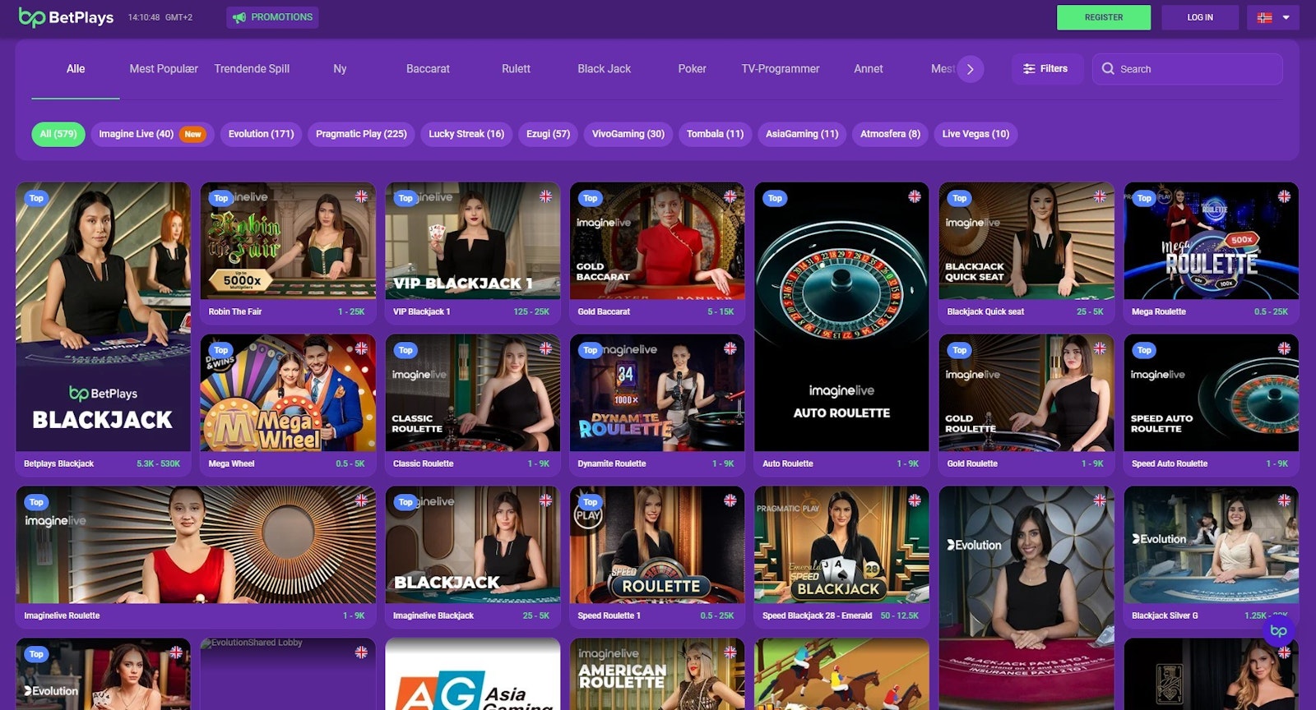The width and height of the screenshot is (1316, 710).
Task: Enable the Pragmatic Play (225) filter
Action: [x=361, y=134]
